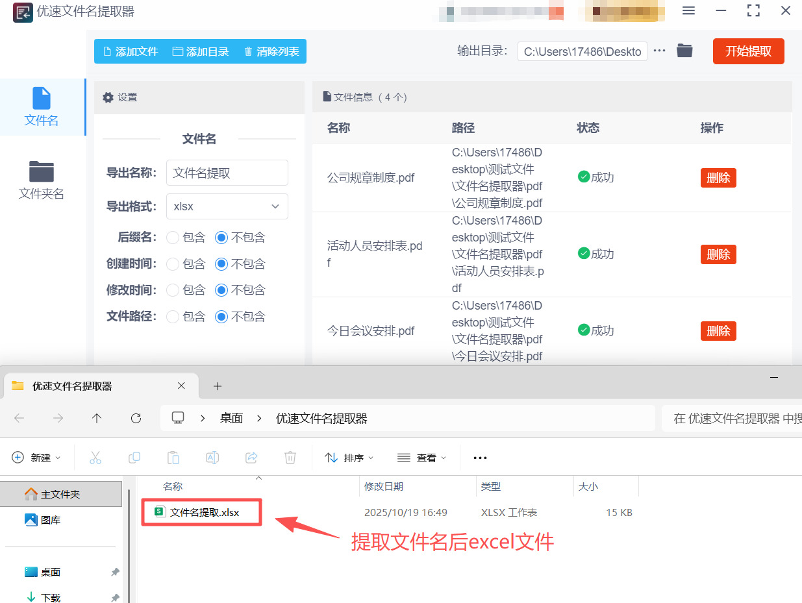Click 优速文件名提取器 in address breadcrumb

point(321,419)
